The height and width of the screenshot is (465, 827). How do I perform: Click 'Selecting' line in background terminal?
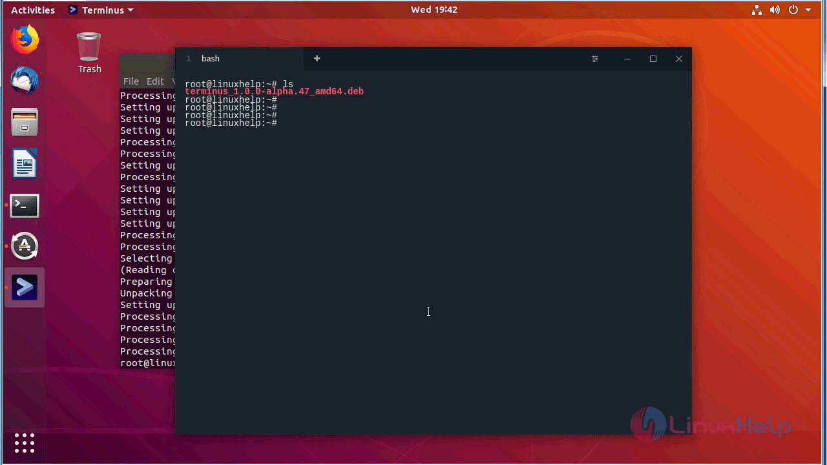(147, 258)
